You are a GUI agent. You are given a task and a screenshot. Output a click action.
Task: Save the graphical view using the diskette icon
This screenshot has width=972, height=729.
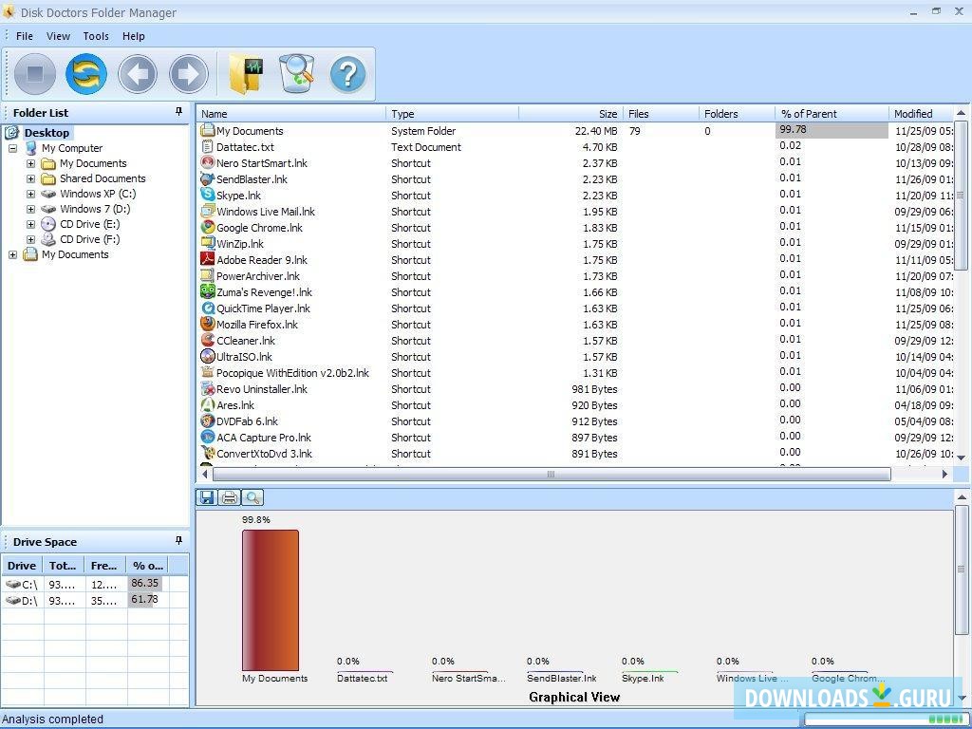coord(206,496)
